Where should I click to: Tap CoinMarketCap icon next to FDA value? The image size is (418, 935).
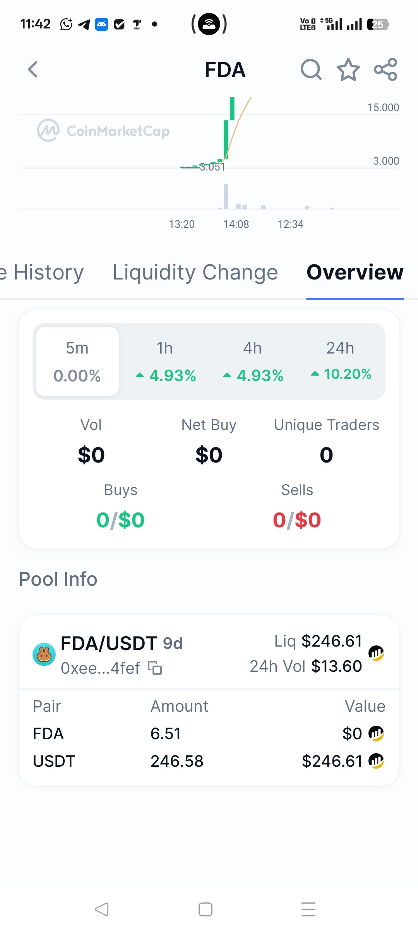tap(376, 733)
